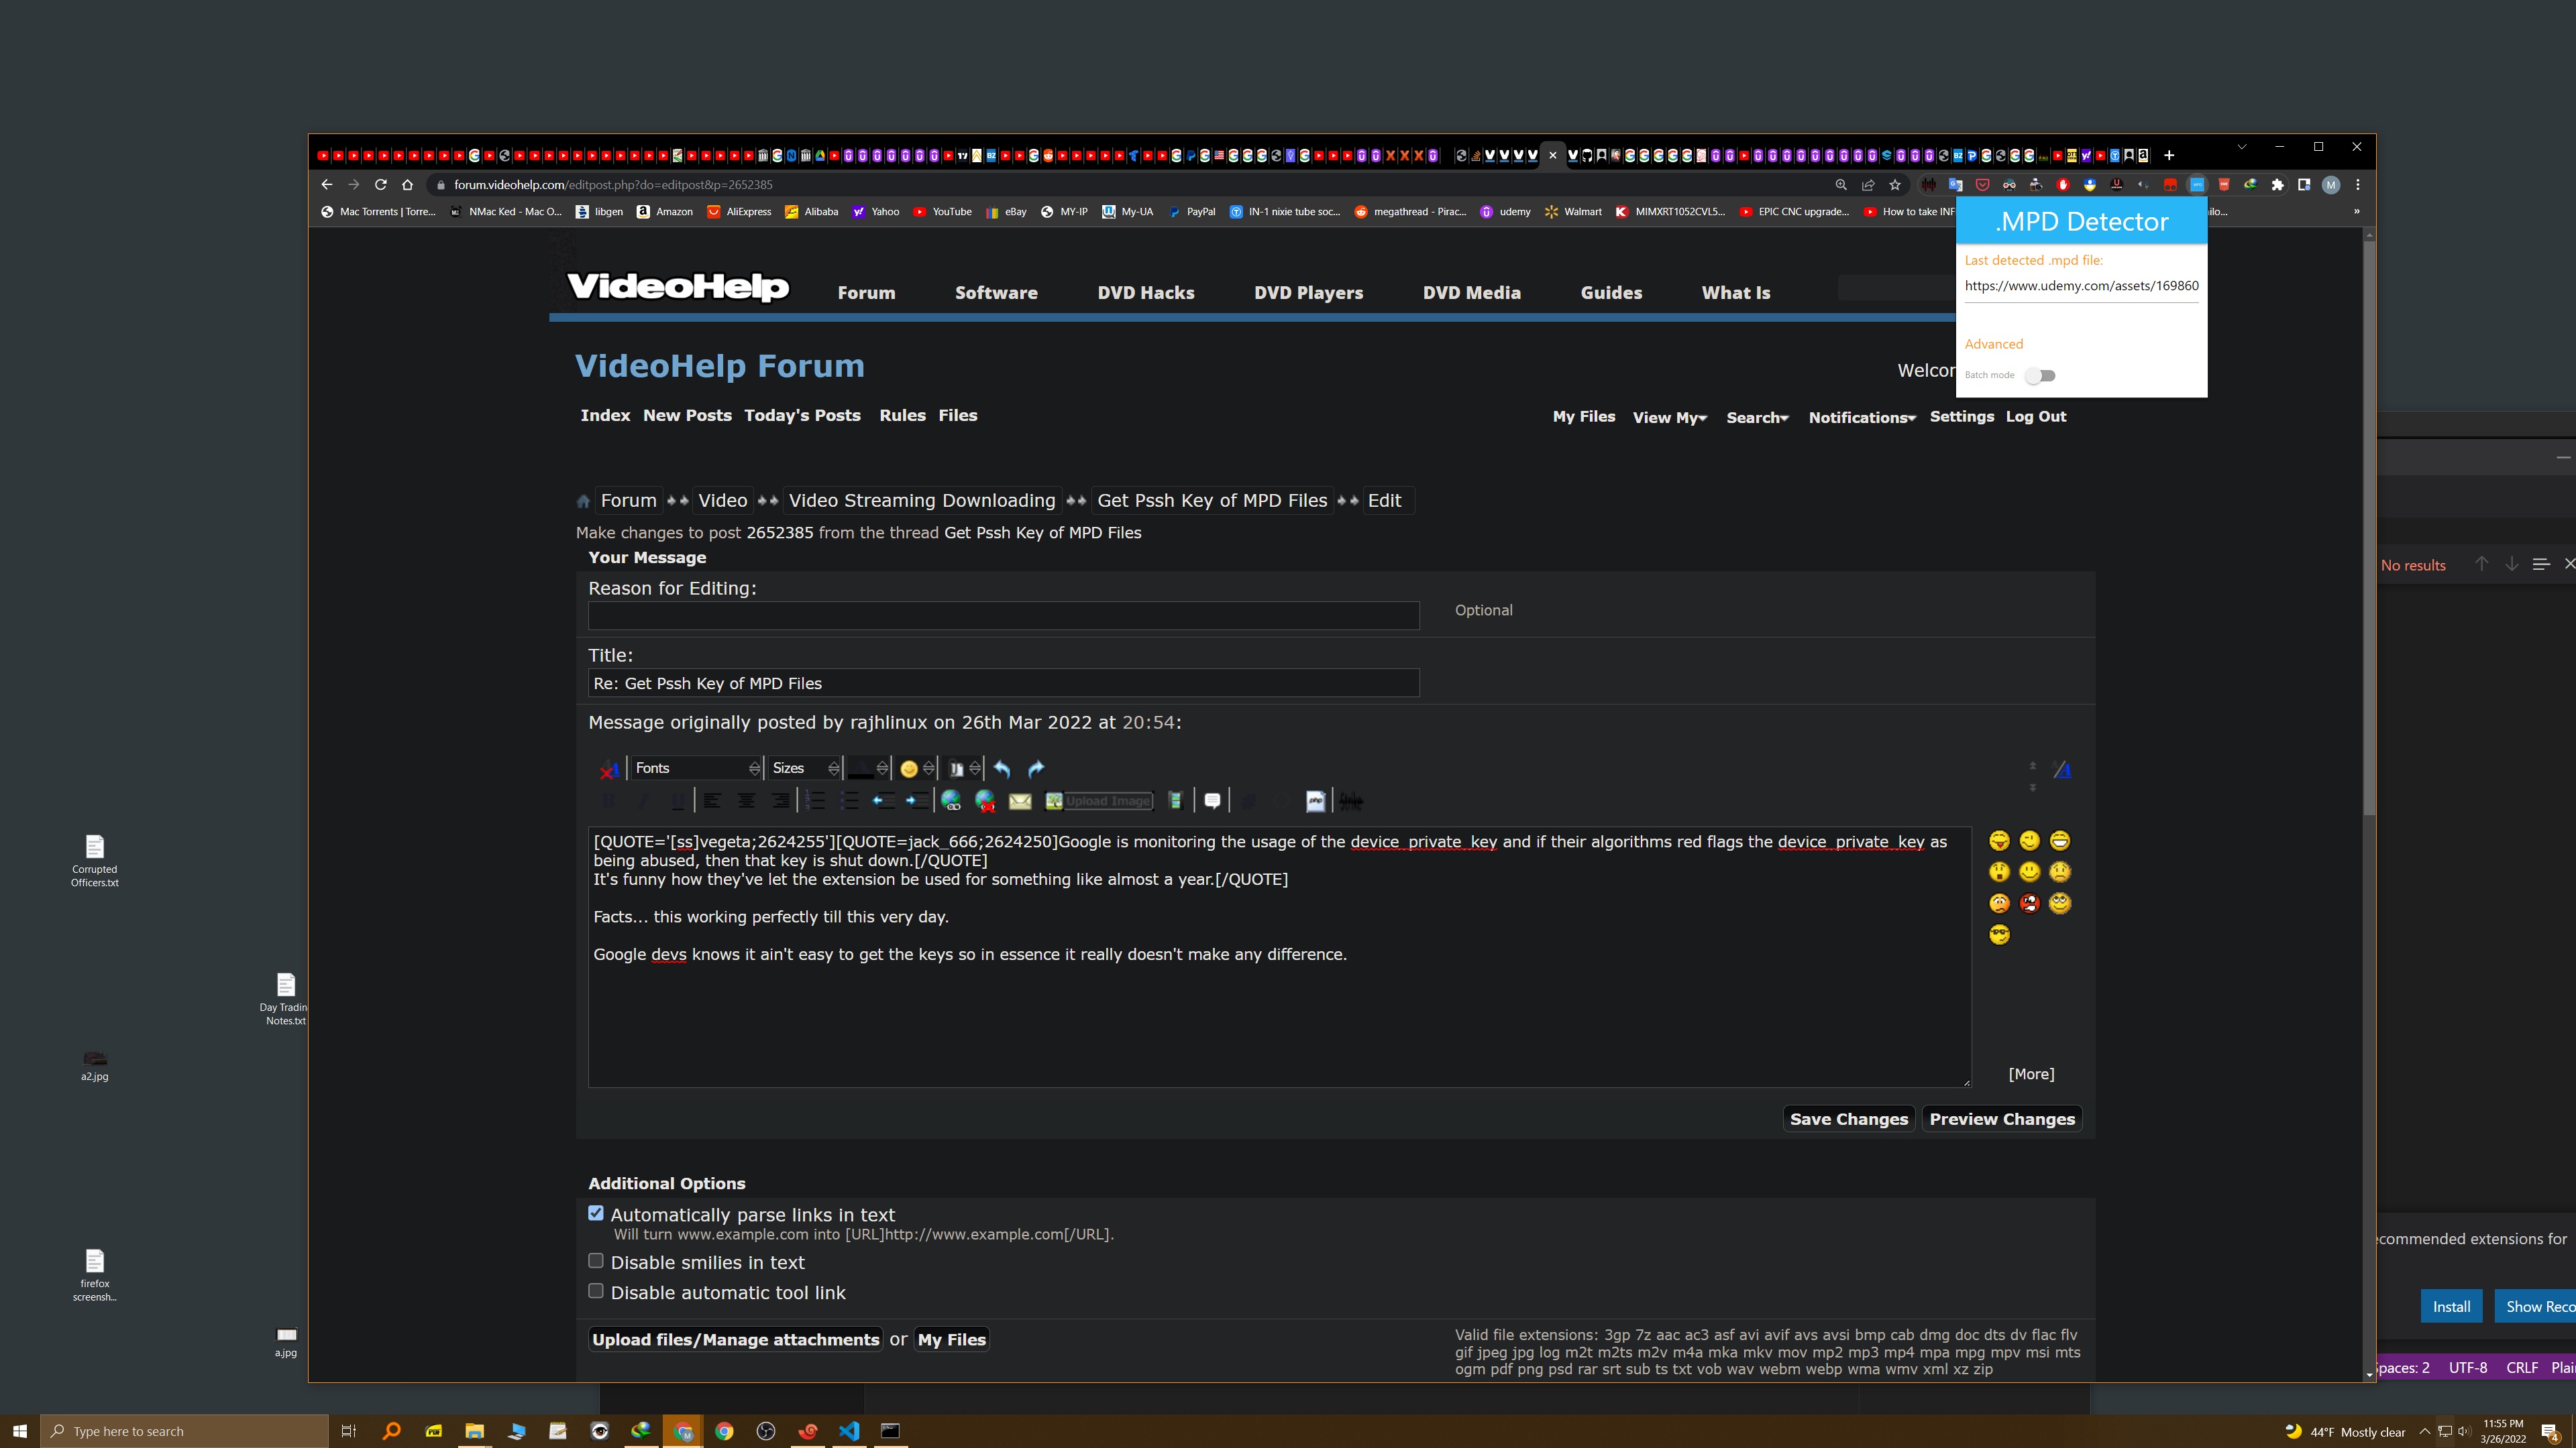This screenshot has height=1448, width=2576.
Task: Click the PHP code tag icon
Action: pyautogui.click(x=1316, y=800)
